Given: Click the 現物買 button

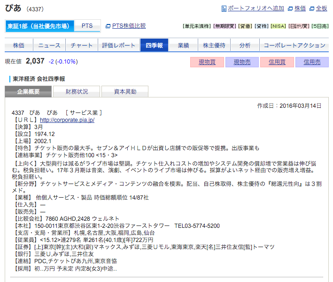Looking at the screenshot, I should 207,62.
